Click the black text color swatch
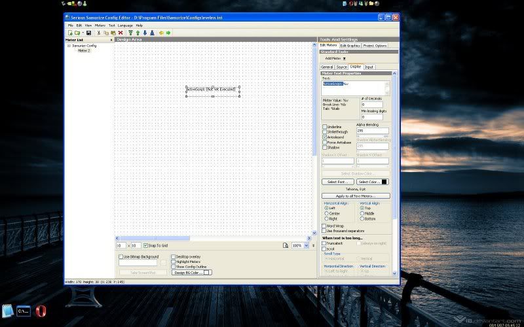Viewport: 524px width, 327px height. [384, 182]
